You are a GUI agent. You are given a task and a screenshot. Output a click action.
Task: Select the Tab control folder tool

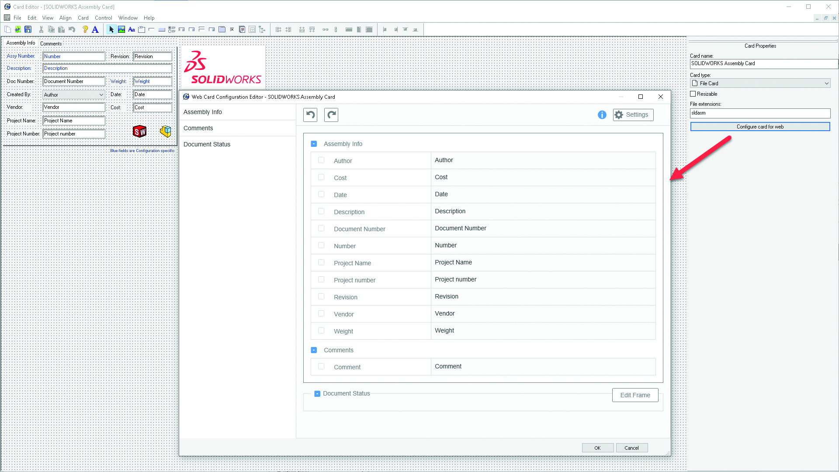[222, 30]
